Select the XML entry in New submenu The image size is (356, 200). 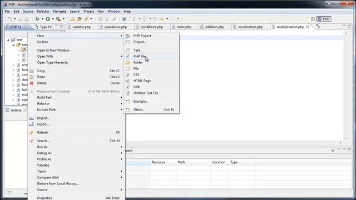pos(151,87)
